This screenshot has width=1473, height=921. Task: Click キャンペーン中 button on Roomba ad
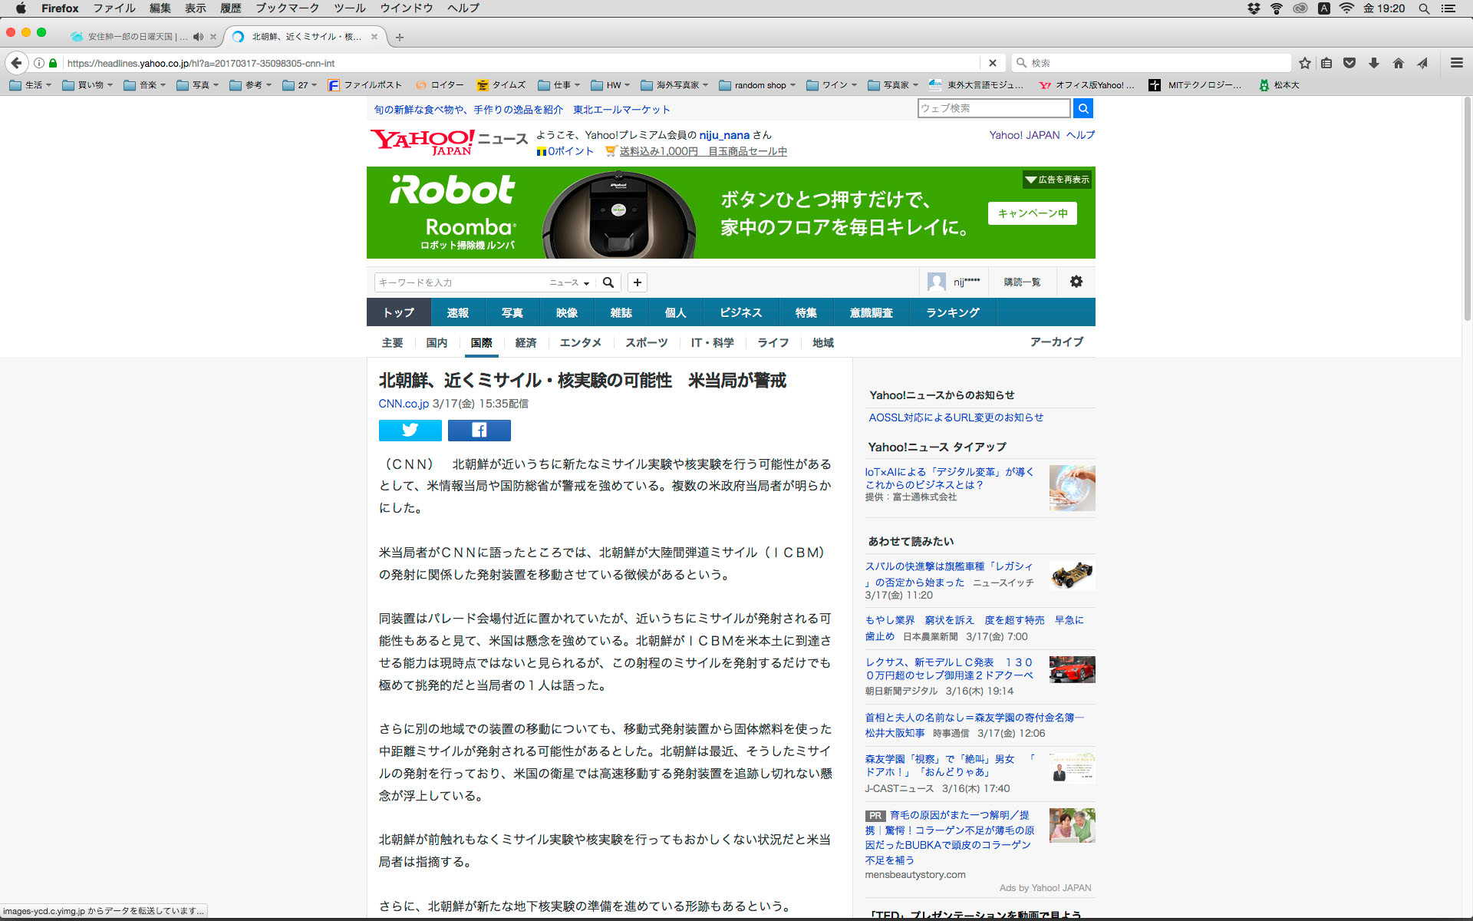click(x=1032, y=213)
